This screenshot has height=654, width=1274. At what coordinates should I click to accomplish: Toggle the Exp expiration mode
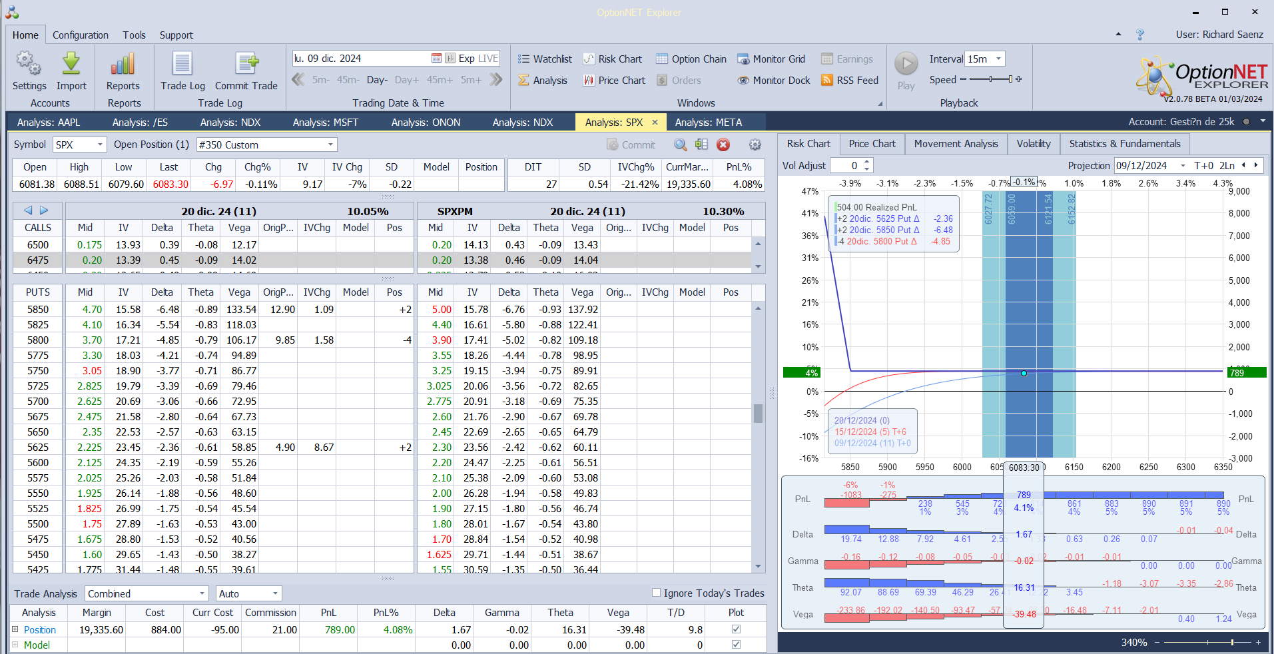tap(466, 59)
